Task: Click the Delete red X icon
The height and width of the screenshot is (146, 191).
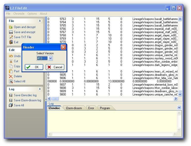Action: point(11,76)
